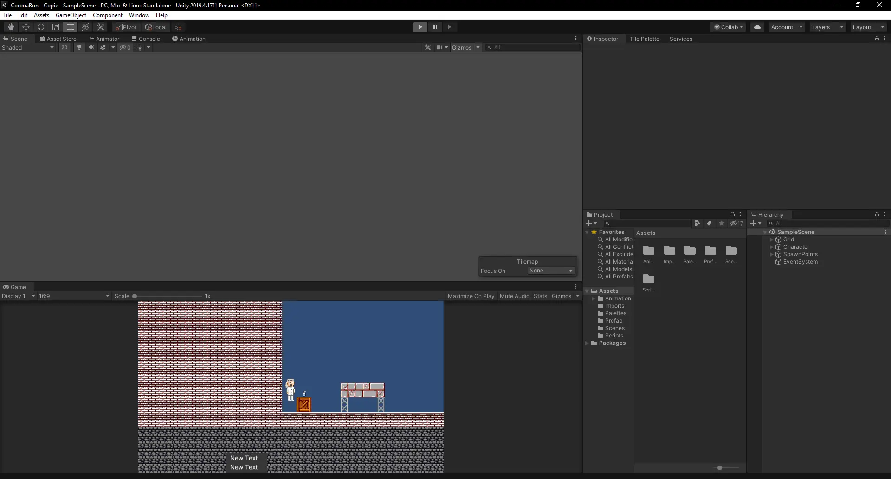Switch to the Tile Palette tab
The image size is (891, 479).
coord(644,39)
